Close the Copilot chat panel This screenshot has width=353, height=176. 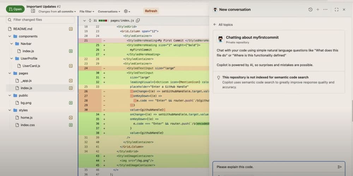tap(344, 10)
